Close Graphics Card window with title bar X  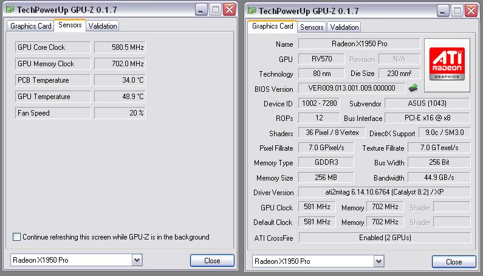tap(471, 11)
